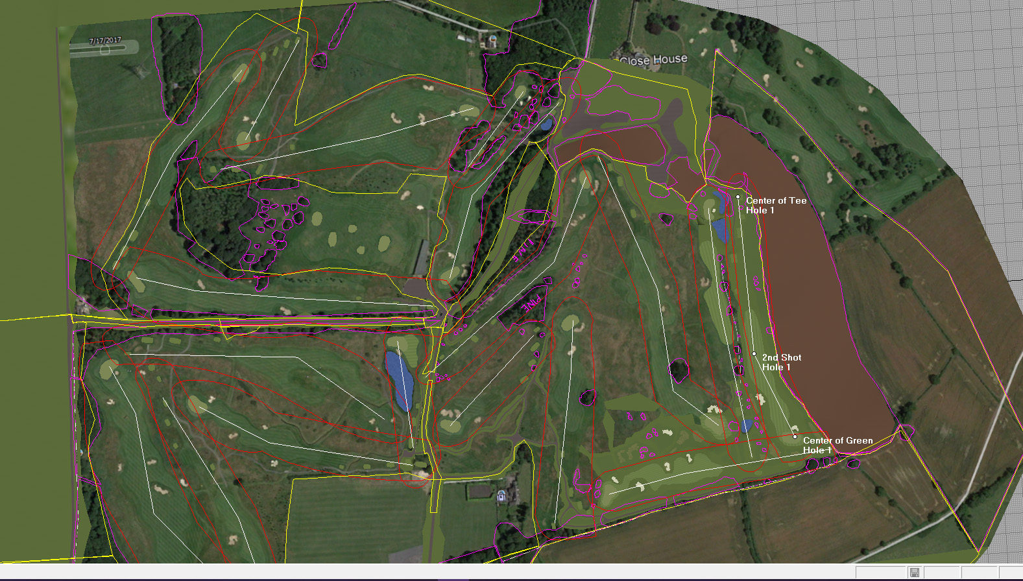This screenshot has width=1023, height=581.
Task: Click the 'Center of Tee Hole 1' text label
Action: [776, 205]
